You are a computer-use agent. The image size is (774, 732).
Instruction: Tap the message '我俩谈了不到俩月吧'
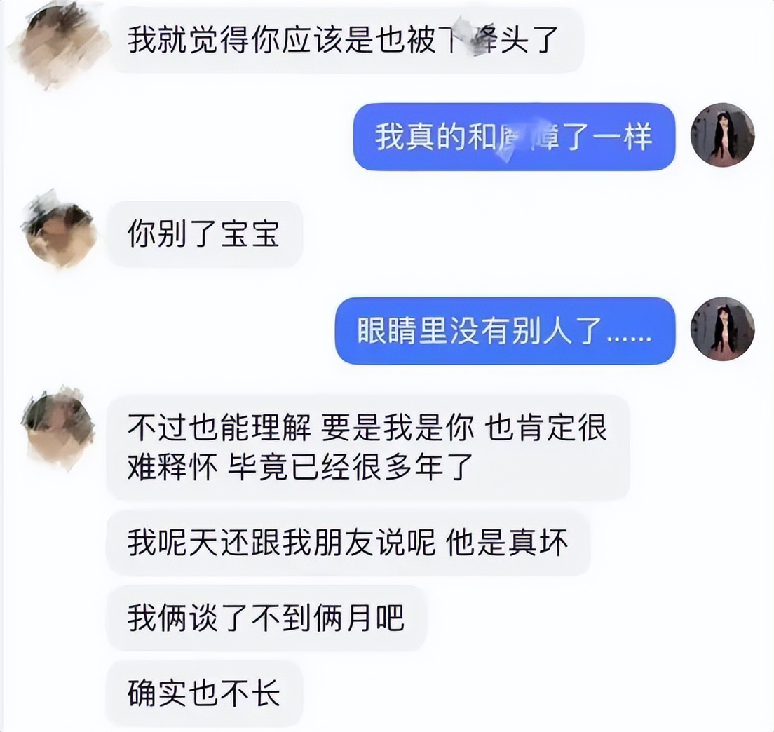(x=266, y=618)
